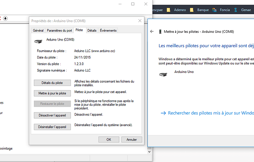This screenshot has width=254, height=162.
Task: Click the Arduino LLC (www.arduino.cc) provider text
Action: coord(95,51)
